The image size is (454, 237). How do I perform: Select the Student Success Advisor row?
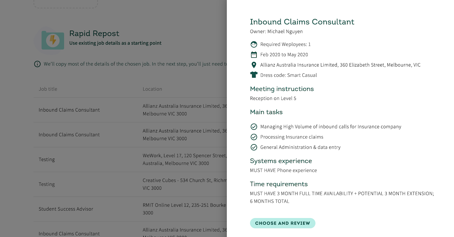coord(130,209)
